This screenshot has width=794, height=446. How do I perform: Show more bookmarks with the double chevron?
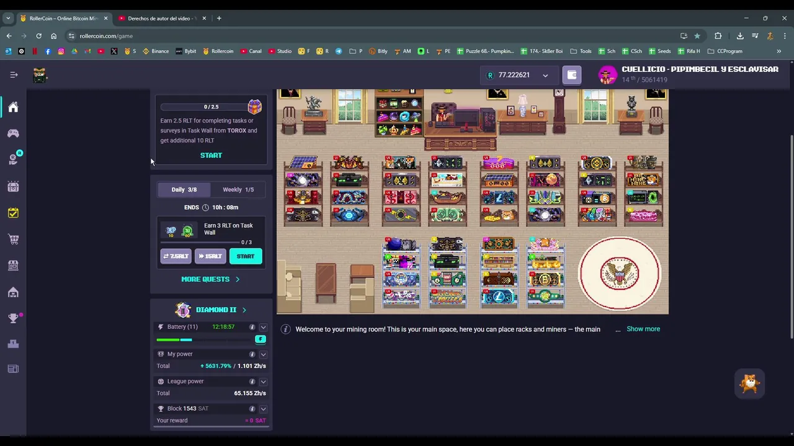click(x=779, y=51)
